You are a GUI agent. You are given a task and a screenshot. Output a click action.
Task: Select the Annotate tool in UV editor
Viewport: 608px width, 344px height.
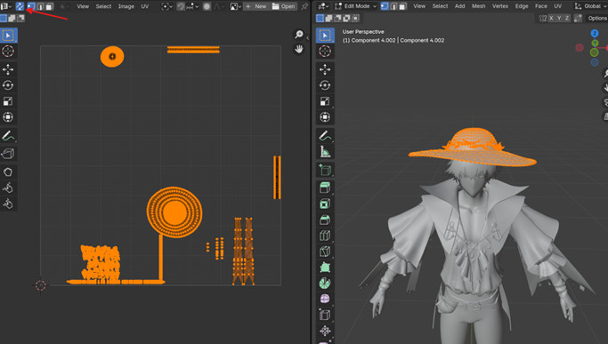coord(8,136)
